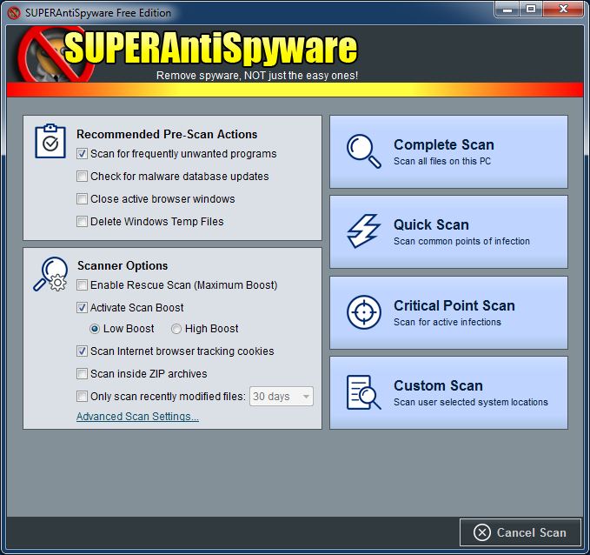The image size is (590, 555).
Task: Start the Complete Scan
Action: click(448, 152)
